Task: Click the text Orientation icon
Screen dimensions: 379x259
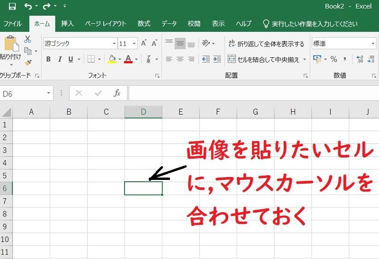Action: click(x=206, y=44)
